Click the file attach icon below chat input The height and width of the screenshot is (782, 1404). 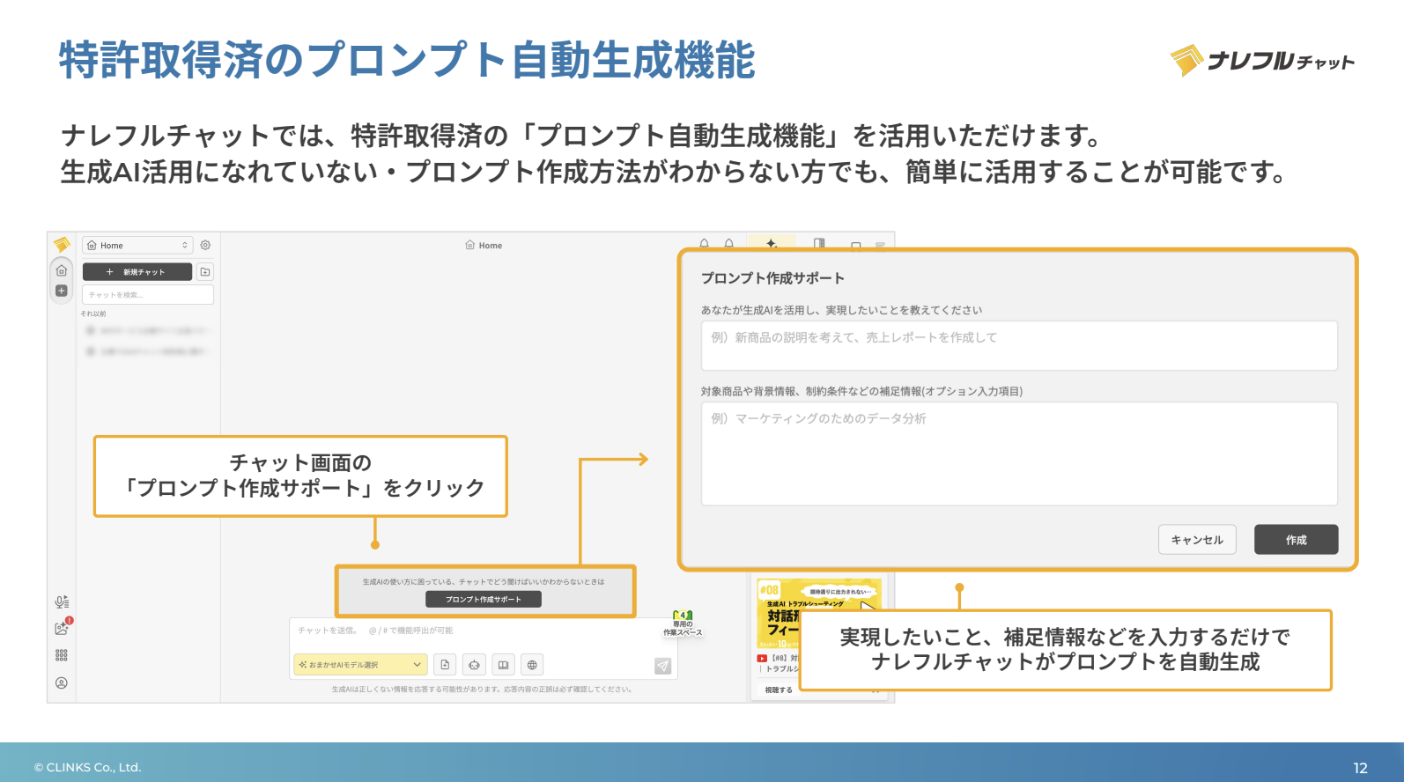coord(445,665)
